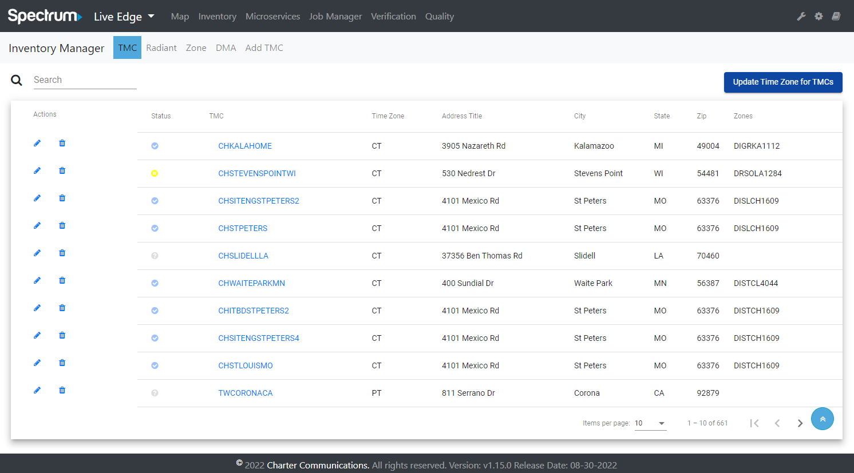The height and width of the screenshot is (473, 854).
Task: Open the CHSITENGSTPETERS2 TMC link
Action: click(259, 201)
